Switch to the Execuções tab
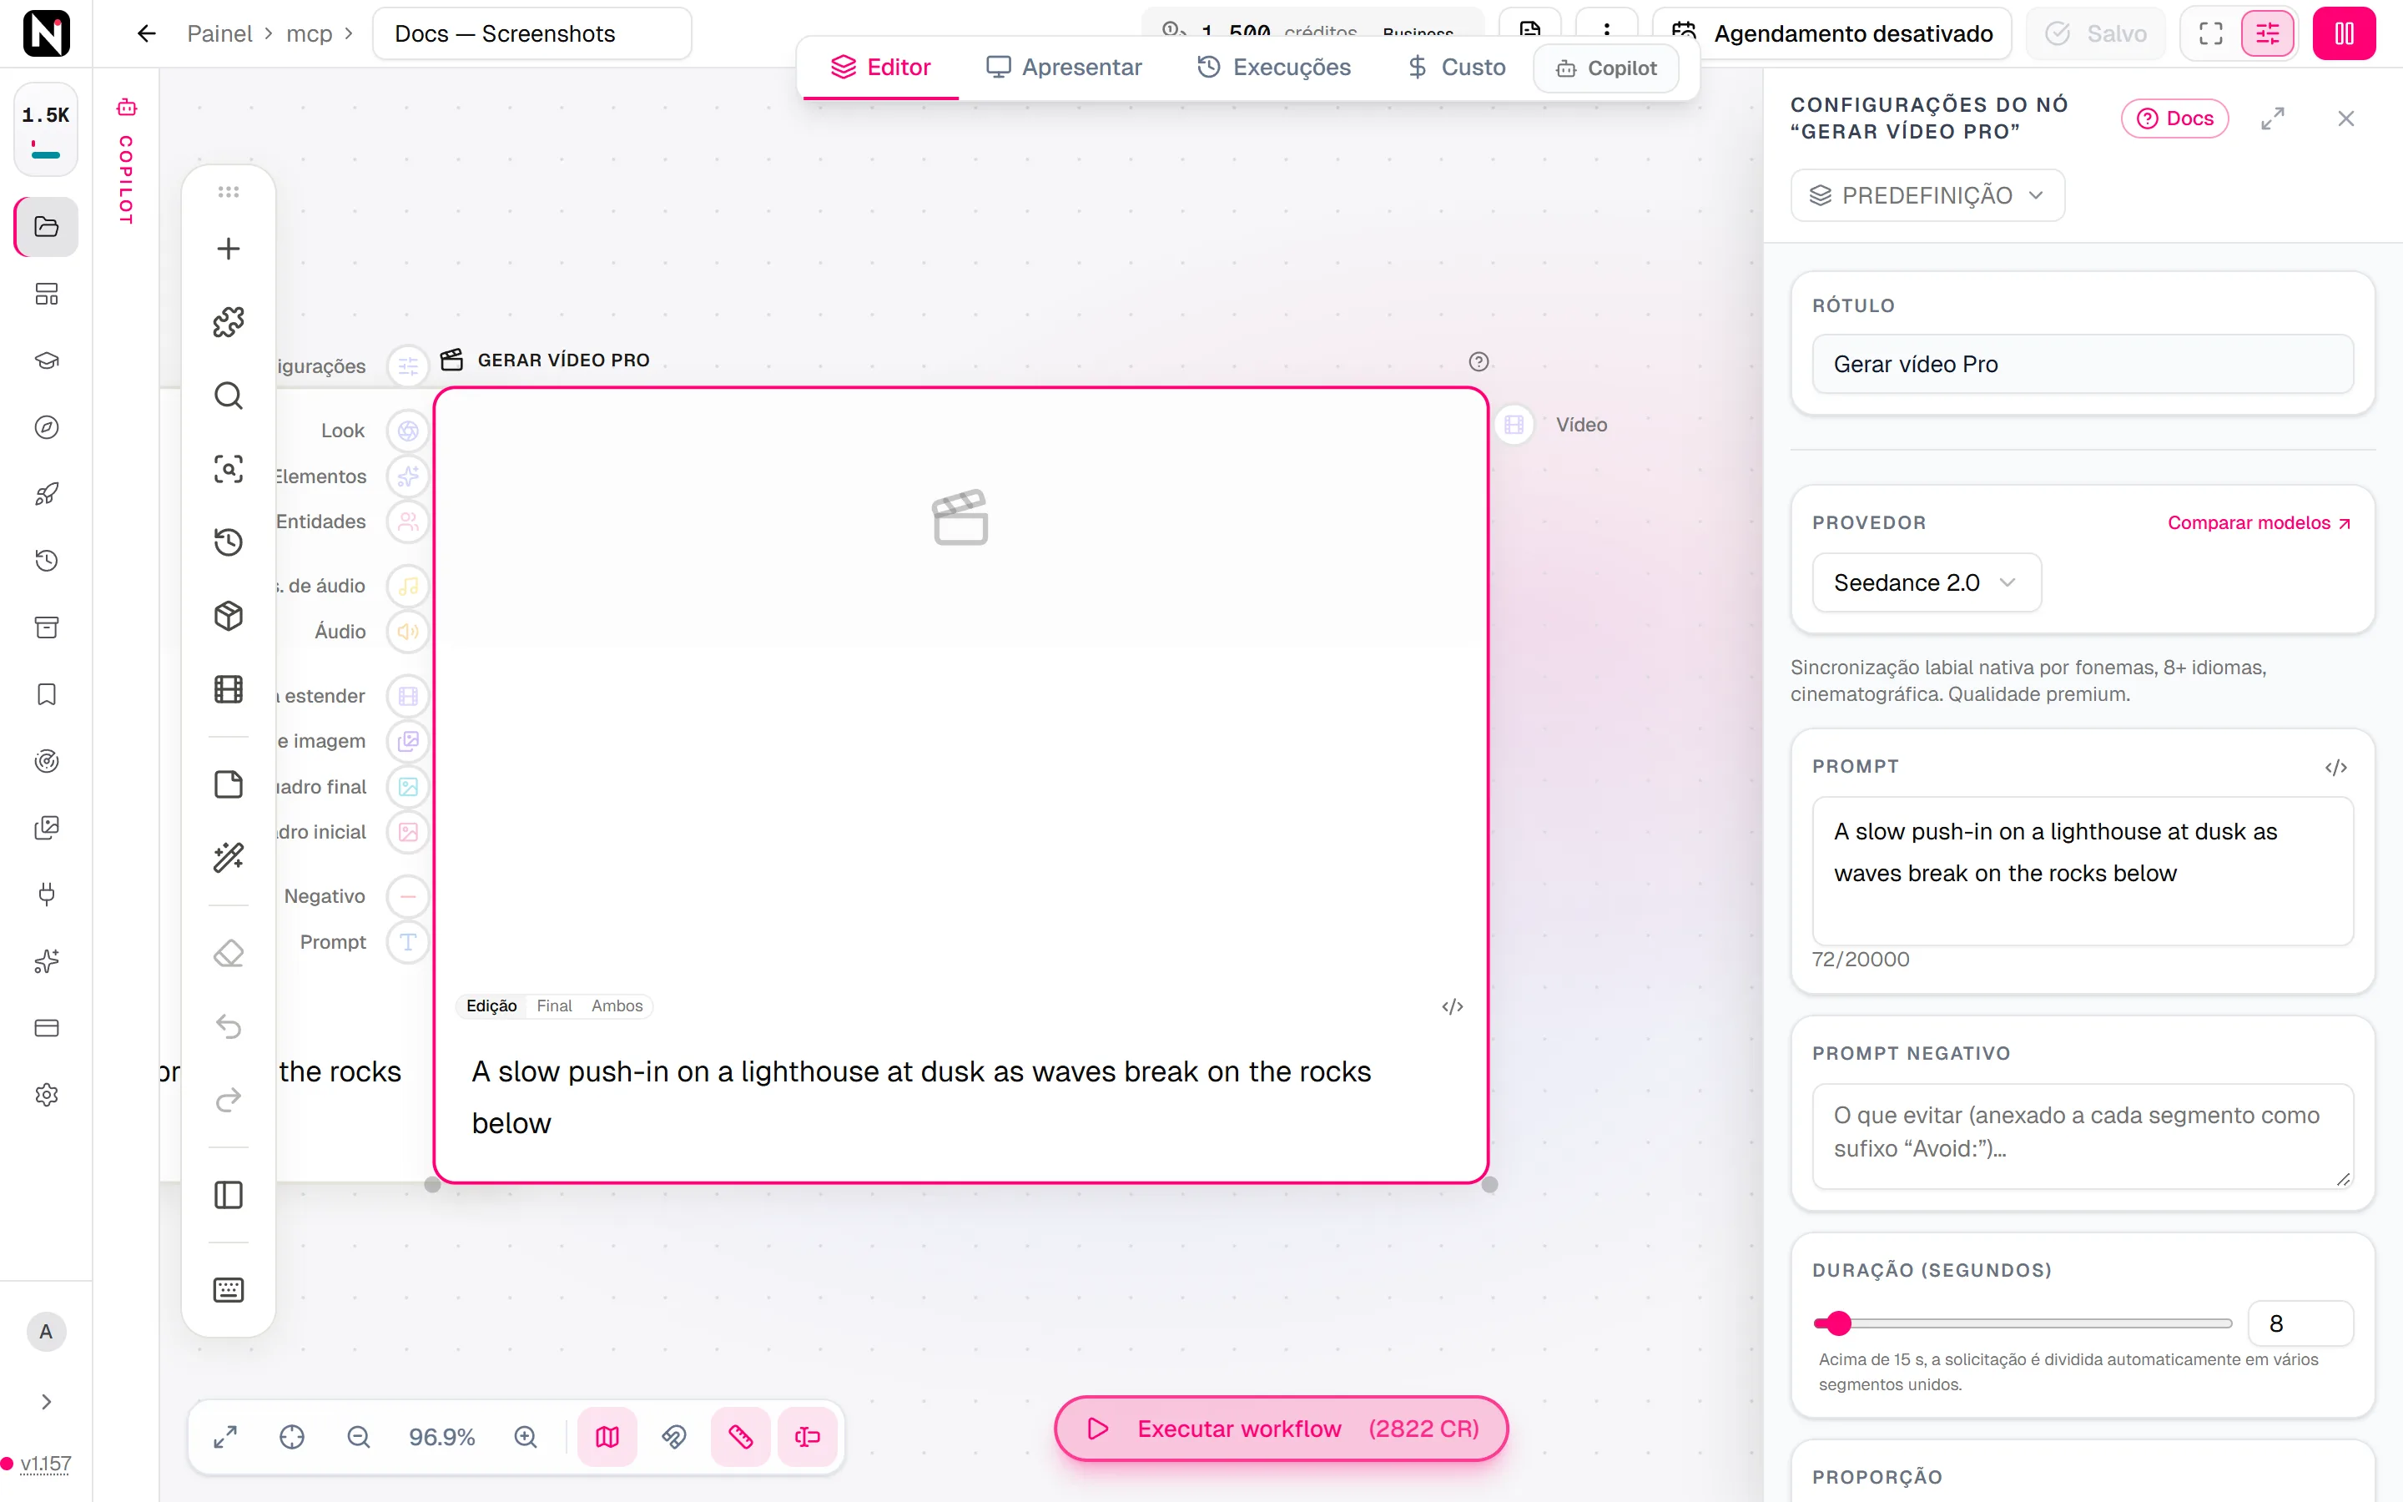The width and height of the screenshot is (2403, 1502). [x=1274, y=67]
